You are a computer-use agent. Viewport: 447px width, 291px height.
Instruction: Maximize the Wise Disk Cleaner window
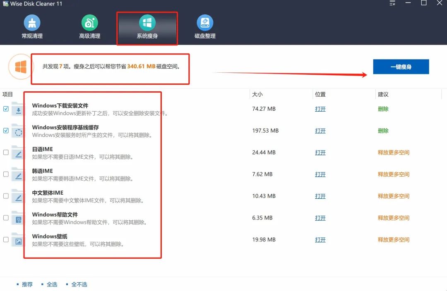point(424,3)
